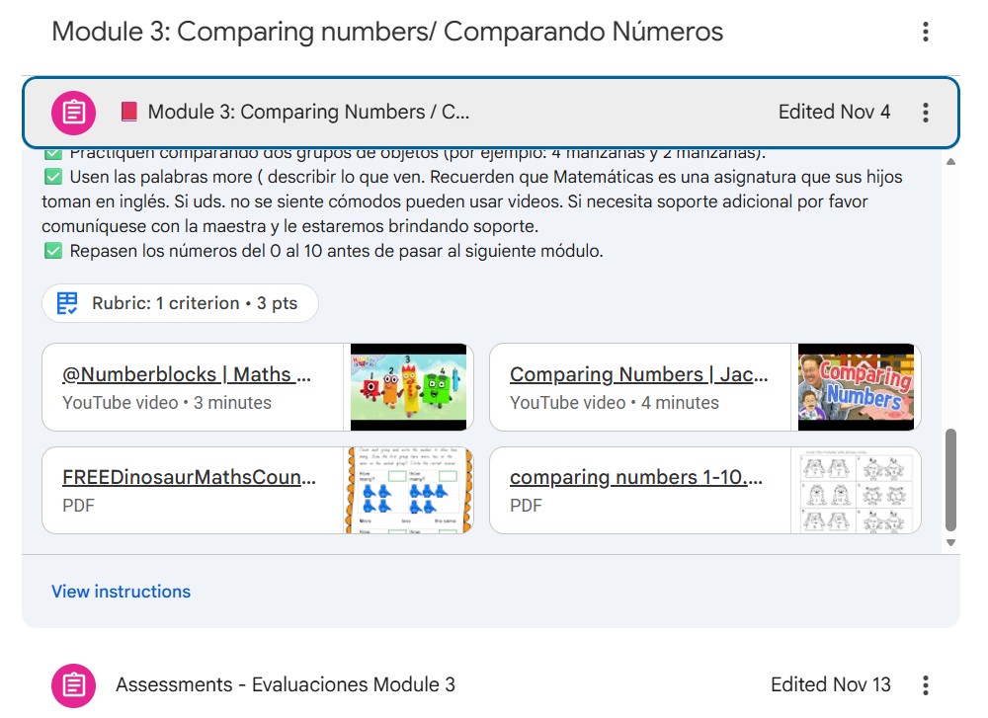Click the scrollbar down arrow in description
988x718 pixels.
(x=951, y=542)
